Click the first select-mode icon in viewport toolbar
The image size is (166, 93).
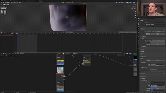[3, 4]
